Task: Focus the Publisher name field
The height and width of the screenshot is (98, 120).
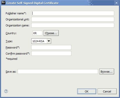Action: (73, 13)
